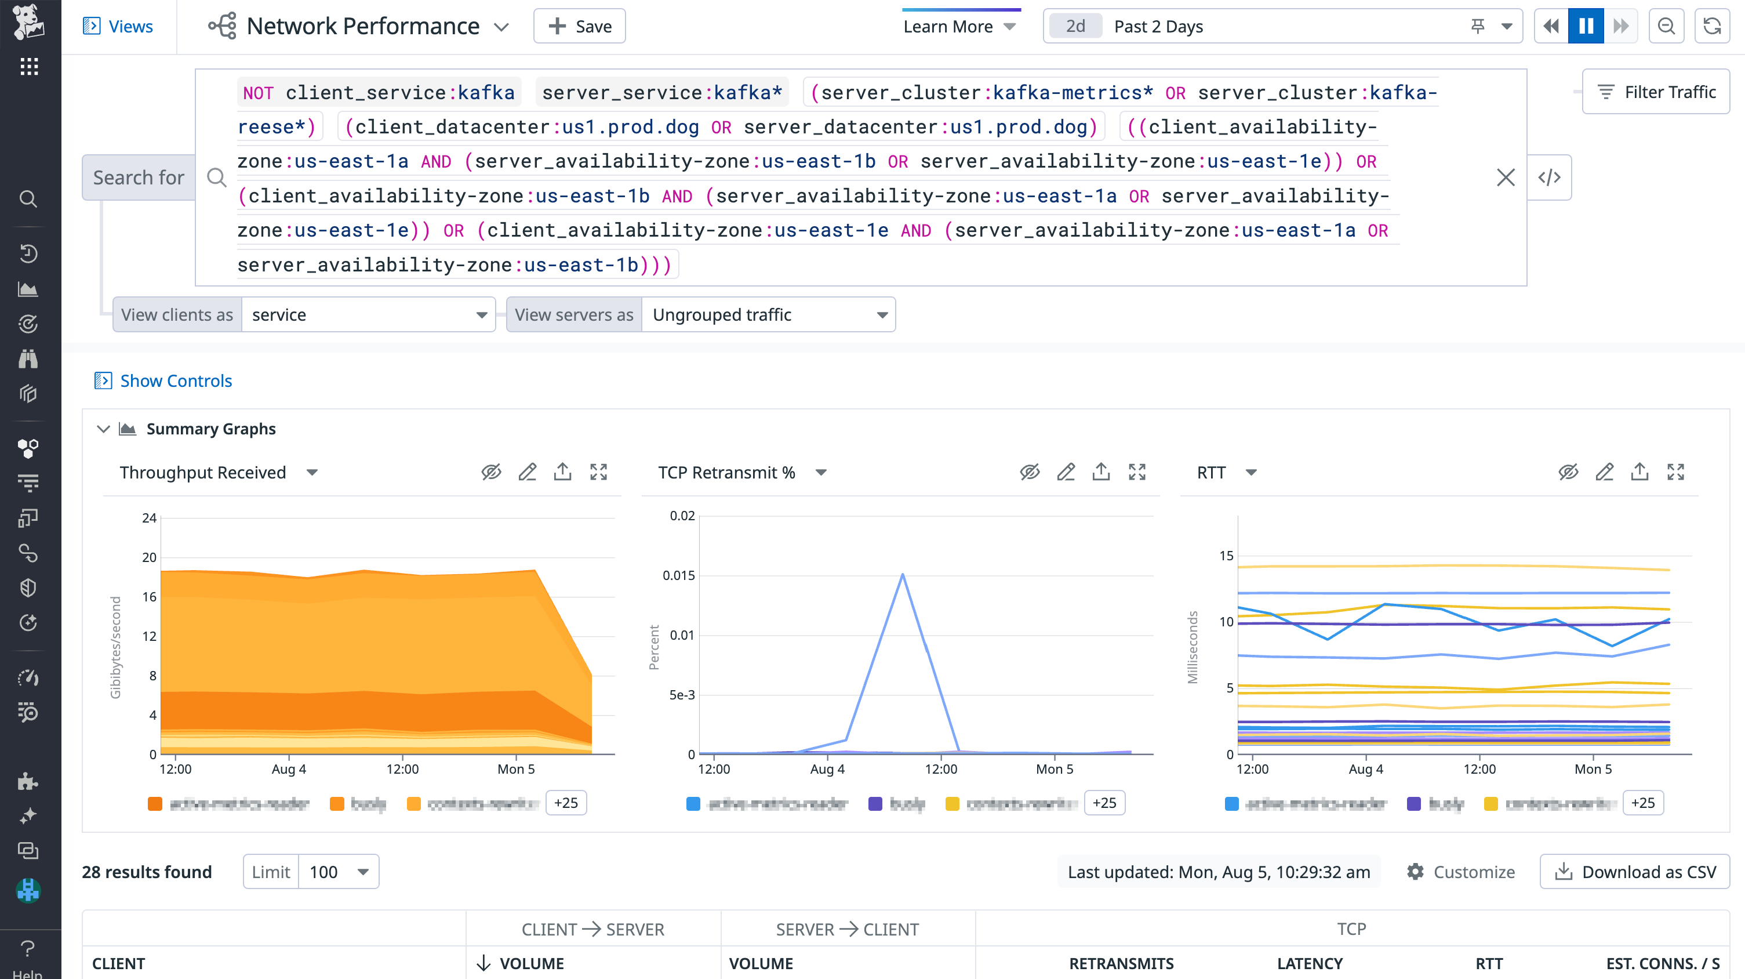Image resolution: width=1745 pixels, height=979 pixels.
Task: Collapse the Summary Graphs section
Action: pos(104,428)
